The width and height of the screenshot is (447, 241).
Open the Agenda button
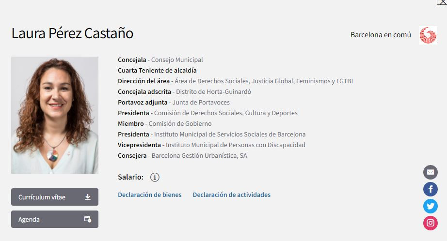[x=55, y=219]
